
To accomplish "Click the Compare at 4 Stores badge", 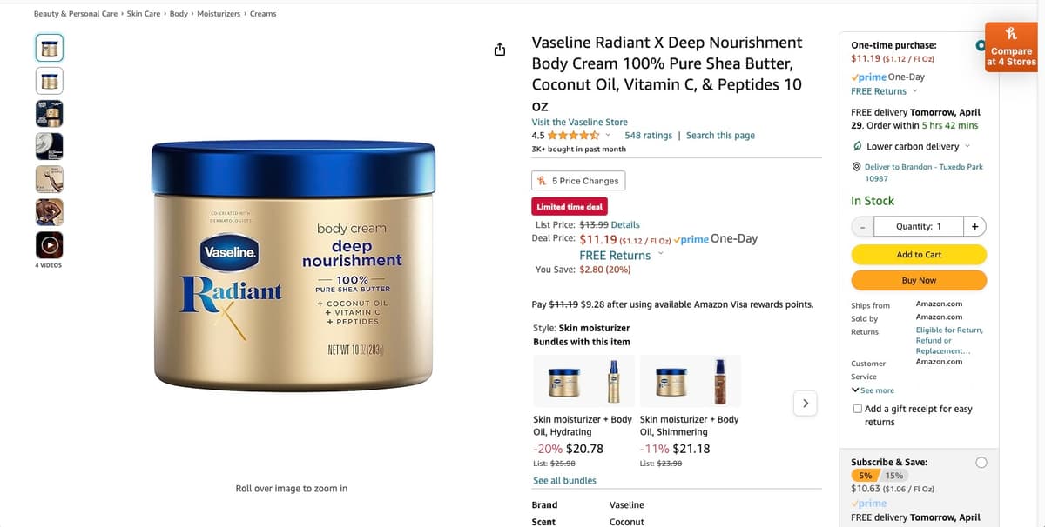I will [x=1011, y=46].
